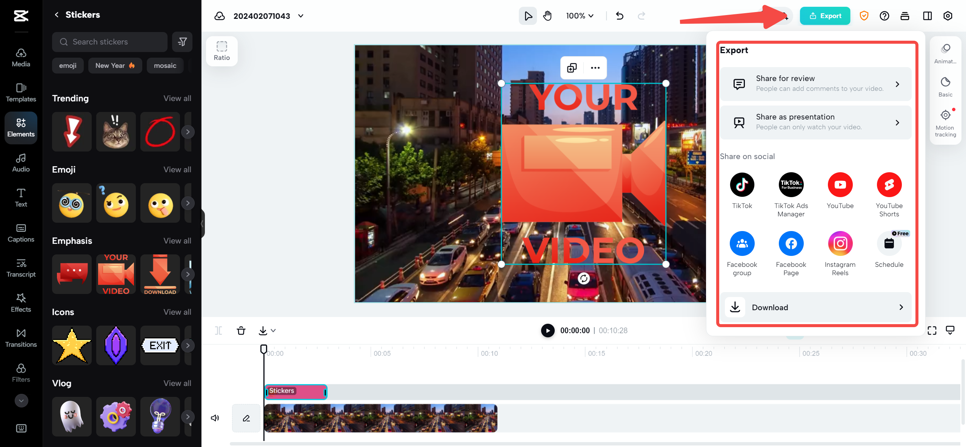This screenshot has height=447, width=966.
Task: View all Trending stickers
Action: point(177,98)
